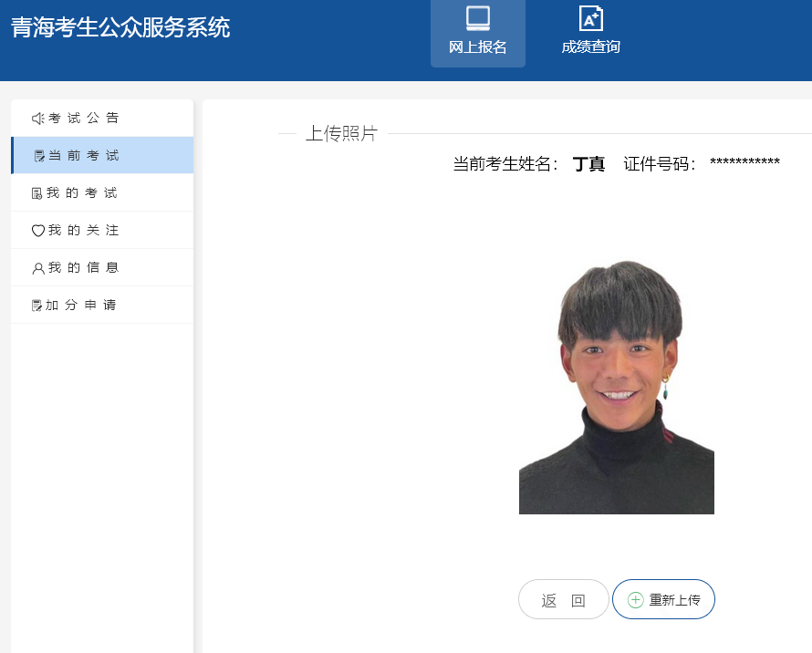Click the A+ document icon for 成绩查询
The height and width of the screenshot is (653, 812).
(591, 18)
